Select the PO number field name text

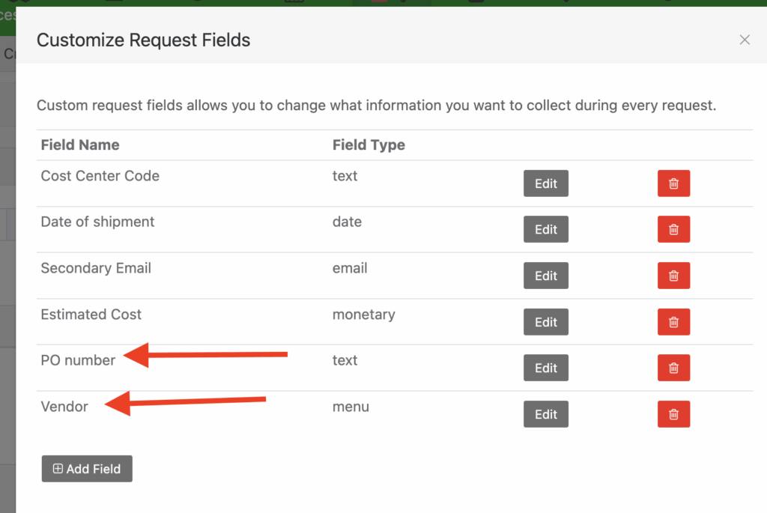tap(78, 360)
